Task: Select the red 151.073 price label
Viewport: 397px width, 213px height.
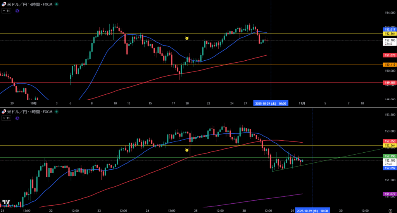Action: click(389, 55)
